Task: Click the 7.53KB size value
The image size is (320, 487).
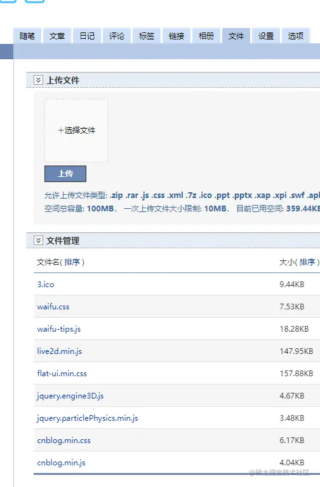Action: [292, 307]
